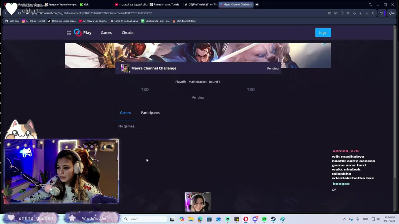Switch to the Ramadan dates Tunisia tab

click(x=165, y=5)
